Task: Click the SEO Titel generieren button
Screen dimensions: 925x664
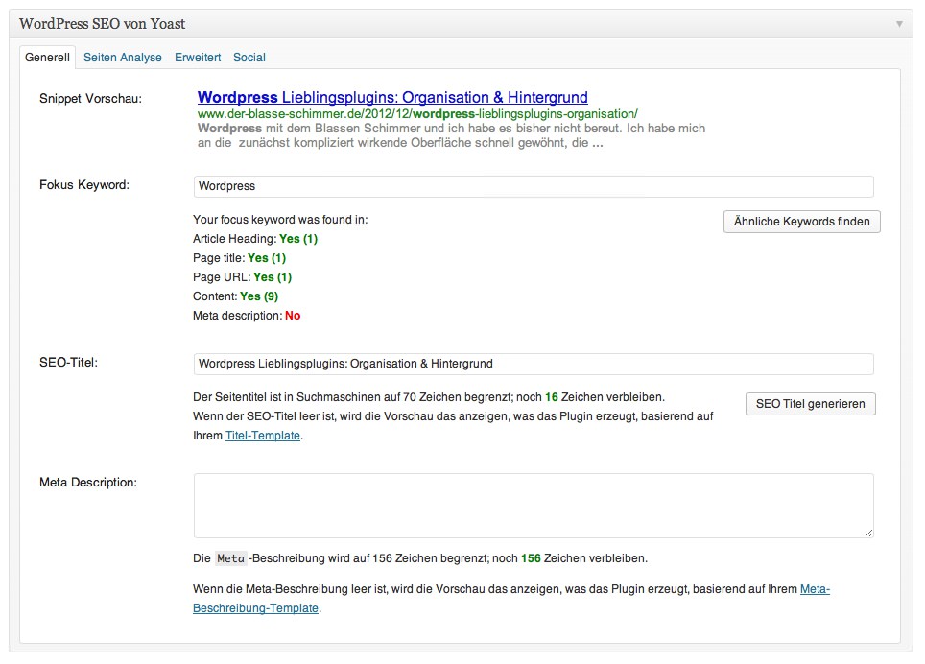Action: (811, 404)
